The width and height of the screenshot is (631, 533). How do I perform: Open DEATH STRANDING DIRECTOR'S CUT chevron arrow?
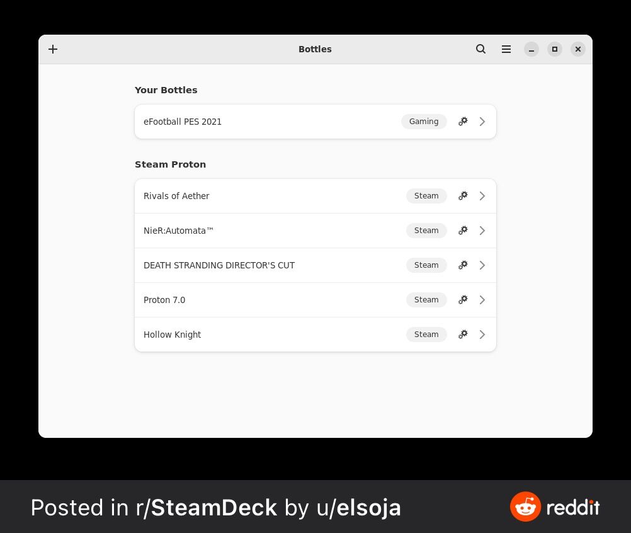482,265
